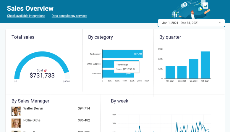230x132 pixels.
Task: Click the Furniture axis label
Action: tap(96, 74)
